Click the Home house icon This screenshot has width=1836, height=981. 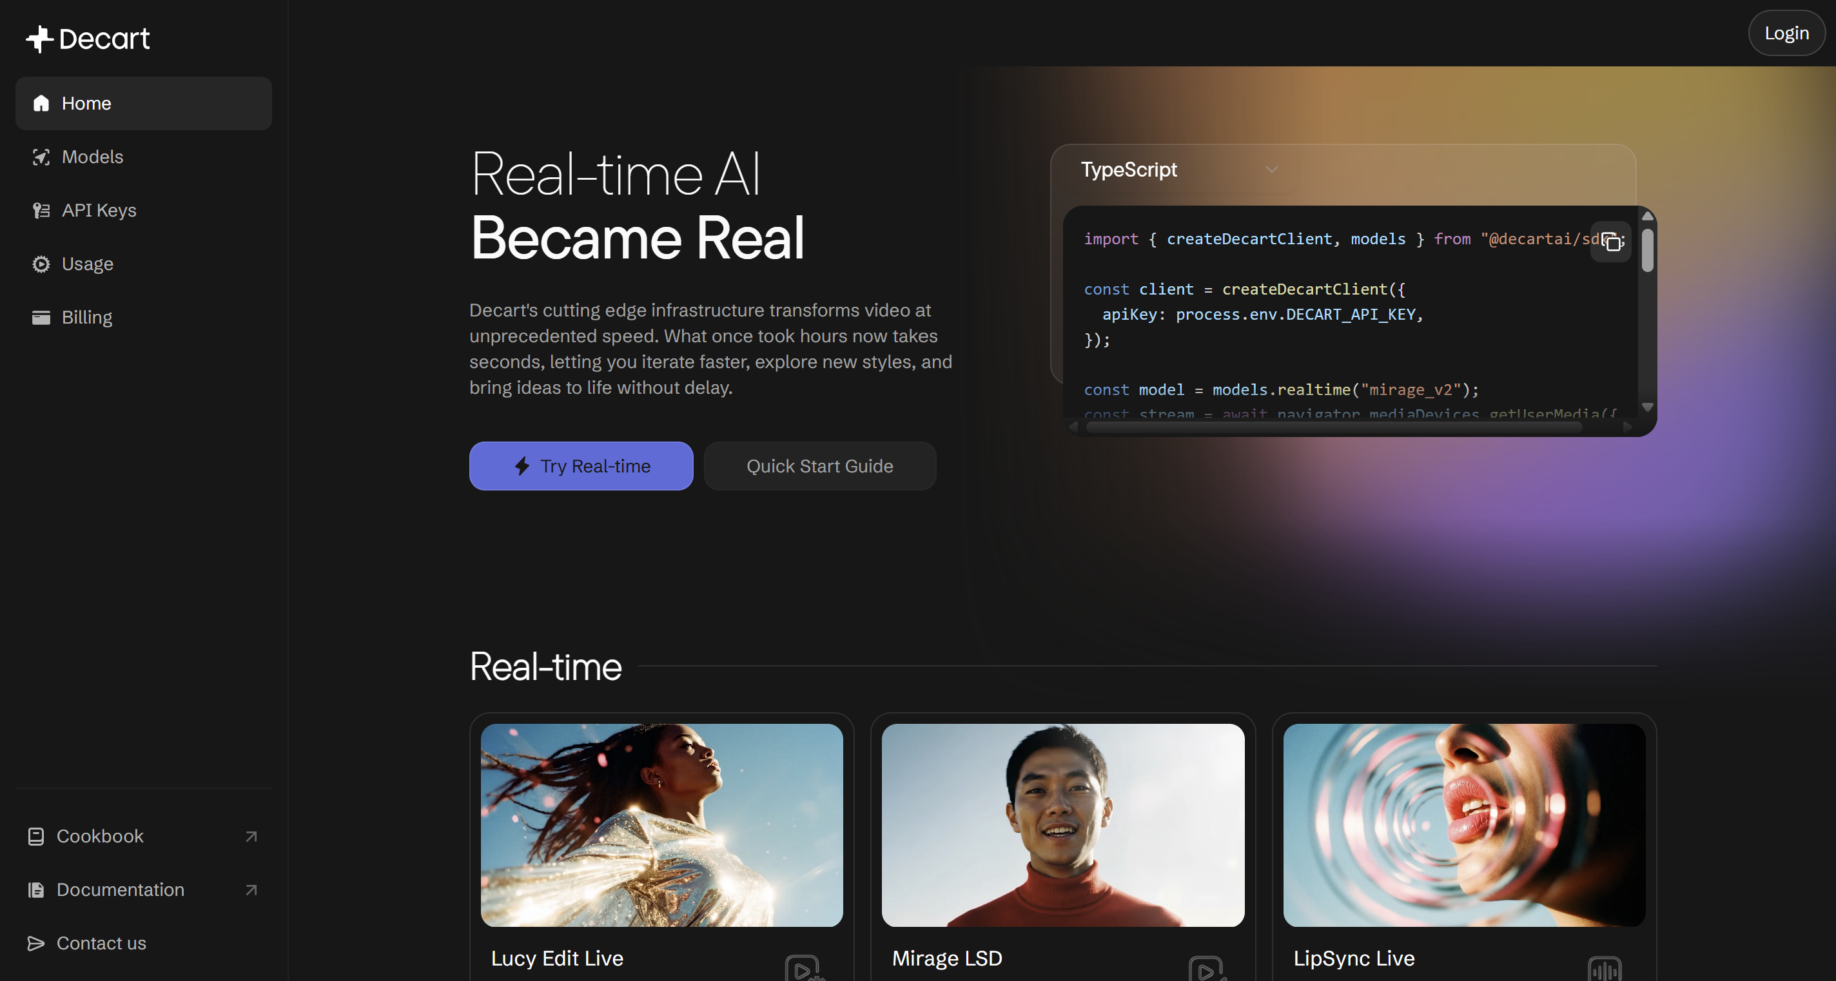41,103
